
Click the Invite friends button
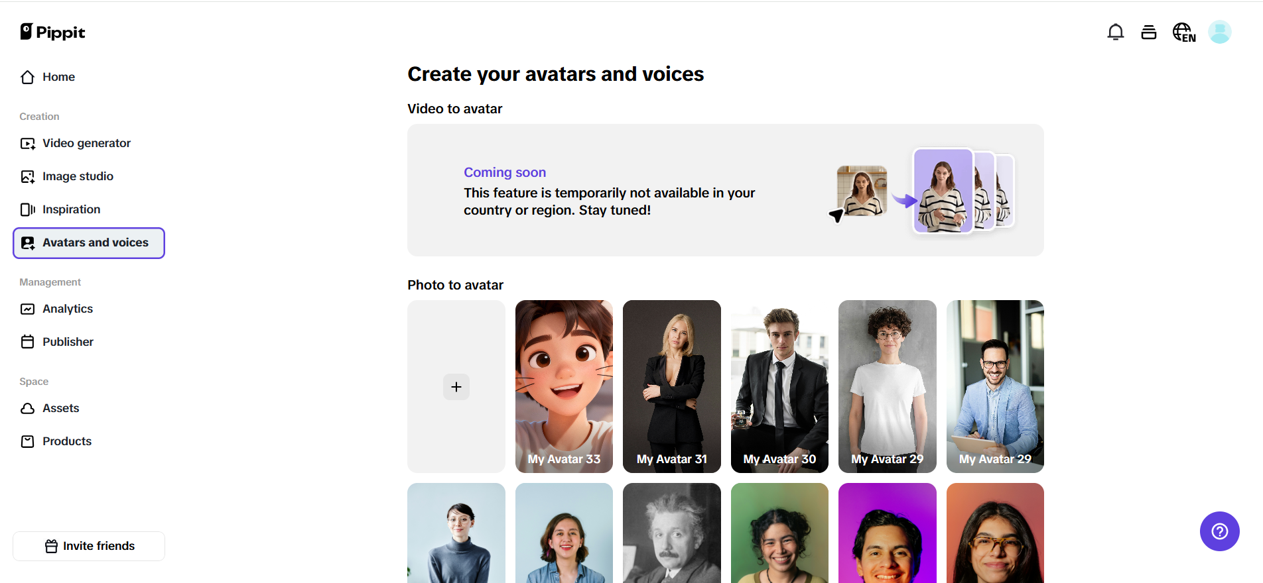tap(89, 546)
